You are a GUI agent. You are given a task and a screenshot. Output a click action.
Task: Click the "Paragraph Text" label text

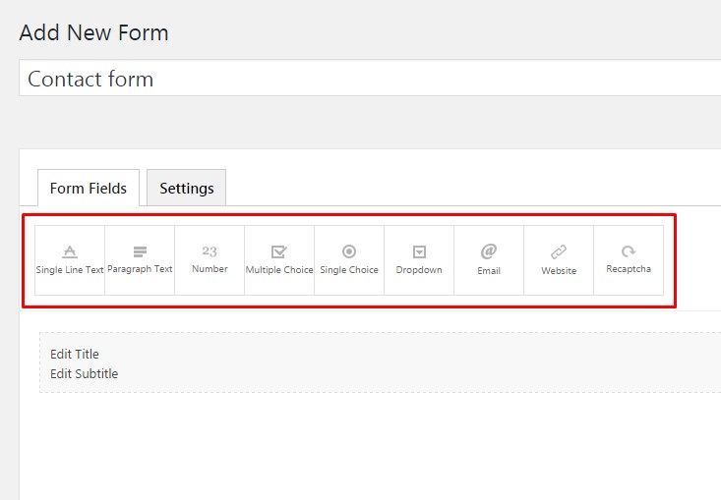(x=140, y=269)
